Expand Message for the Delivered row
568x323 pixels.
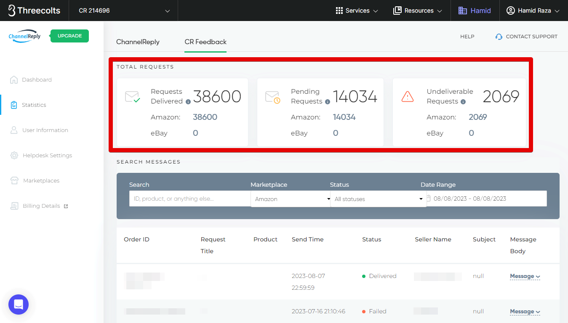[525, 276]
